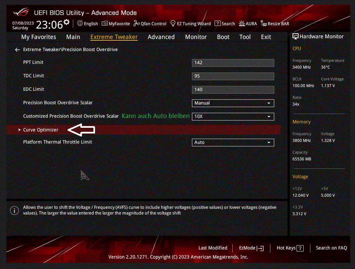
Task: Select Curve Optimizer row
Action: [x=143, y=130]
